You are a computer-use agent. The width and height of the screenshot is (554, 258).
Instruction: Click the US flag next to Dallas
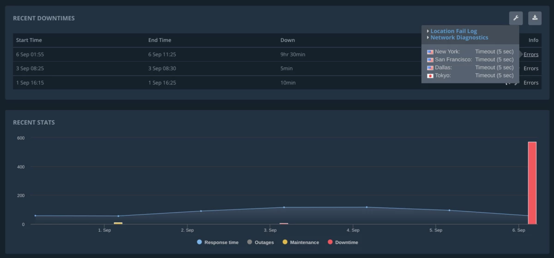pyautogui.click(x=430, y=68)
